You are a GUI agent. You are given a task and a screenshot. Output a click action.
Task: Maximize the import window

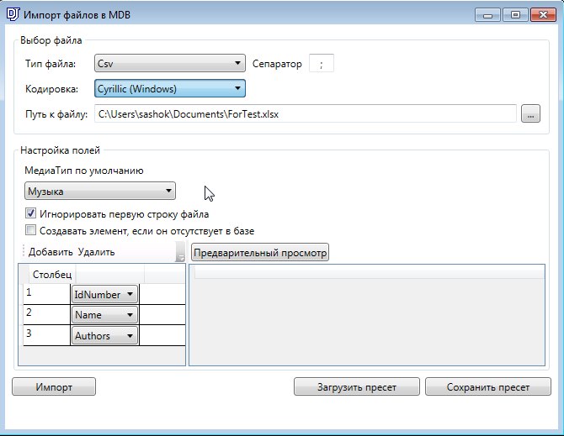click(515, 15)
